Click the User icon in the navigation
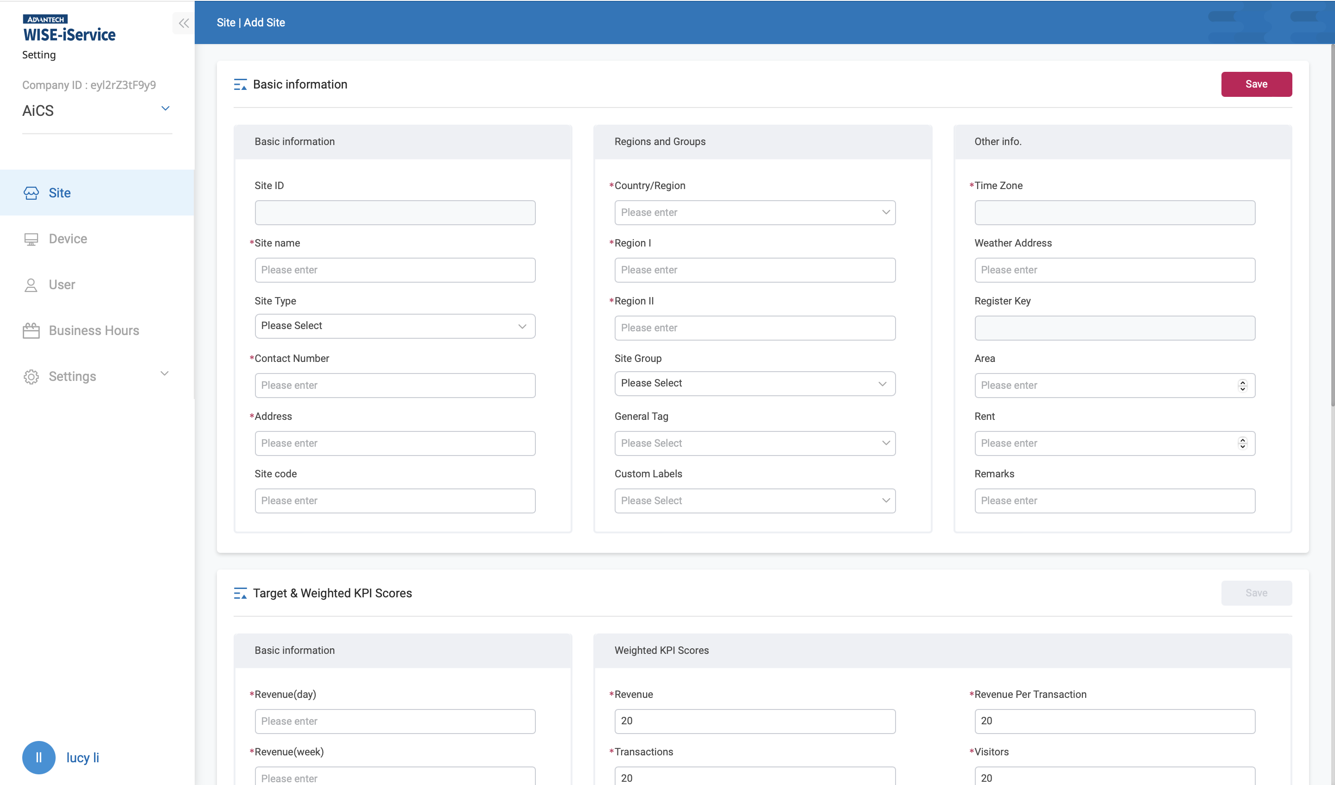Screen dimensions: 1335x785 31,285
